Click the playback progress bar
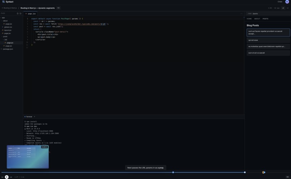The image size is (291, 179). [145, 172]
